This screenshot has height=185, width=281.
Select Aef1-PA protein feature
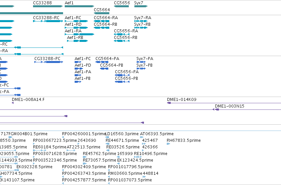coord(78,75)
